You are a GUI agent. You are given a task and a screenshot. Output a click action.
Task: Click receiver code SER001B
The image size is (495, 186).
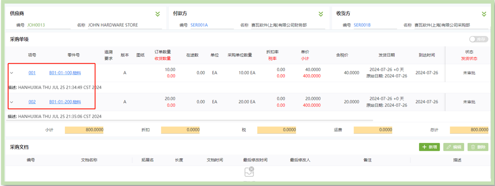(x=362, y=25)
